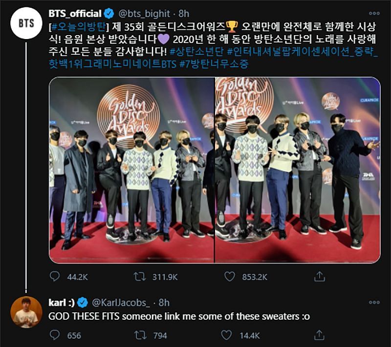Like karl's tweet about sweaters
The width and height of the screenshot is (391, 347).
pyautogui.click(x=226, y=335)
